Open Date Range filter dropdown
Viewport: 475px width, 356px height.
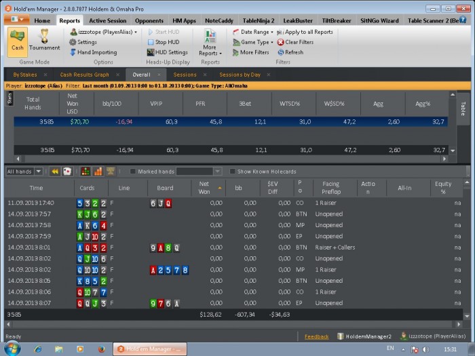[x=253, y=32]
